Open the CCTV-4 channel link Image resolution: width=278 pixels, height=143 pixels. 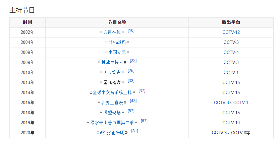click(x=231, y=52)
